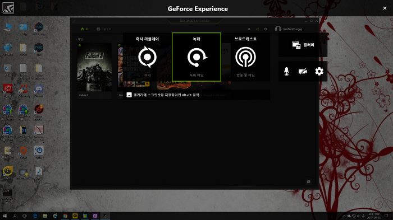The height and width of the screenshot is (220, 393).
Task: Toggle the camera-off icon in overlay
Action: (x=303, y=72)
